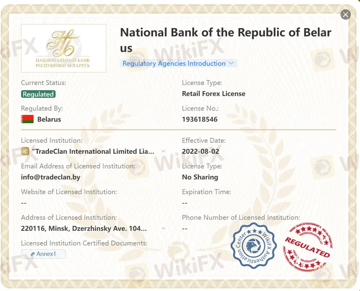This screenshot has height=291, width=360.
Task: Click the Minsk, Dzerzhinsky Ave. address text
Action: [x=84, y=229]
